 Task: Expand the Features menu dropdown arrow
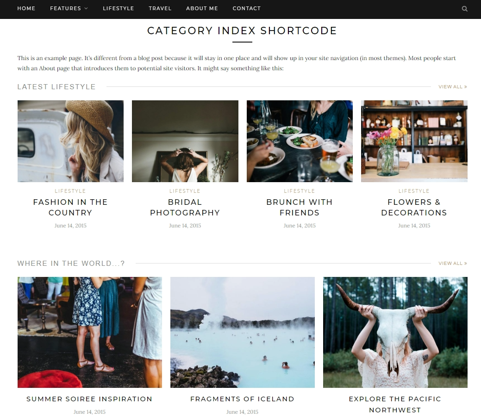point(86,8)
